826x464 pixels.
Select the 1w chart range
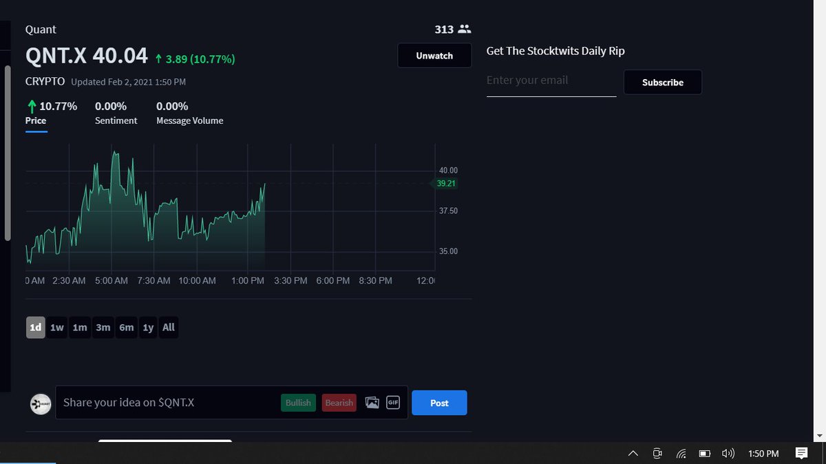tap(57, 328)
